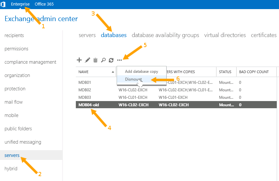The image size is (279, 181).
Task: Open the servers top tab
Action: click(x=87, y=35)
